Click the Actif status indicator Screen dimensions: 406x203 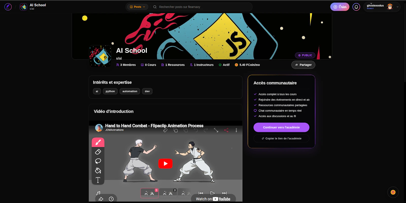tap(224, 65)
